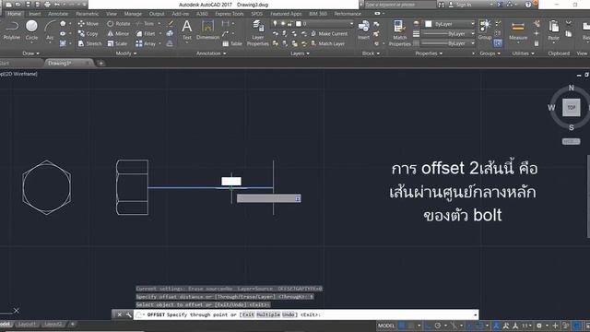
Task: Open the Insert ribbon tab
Action: click(x=35, y=14)
